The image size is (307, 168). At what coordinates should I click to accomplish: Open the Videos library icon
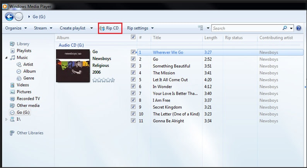(12, 85)
